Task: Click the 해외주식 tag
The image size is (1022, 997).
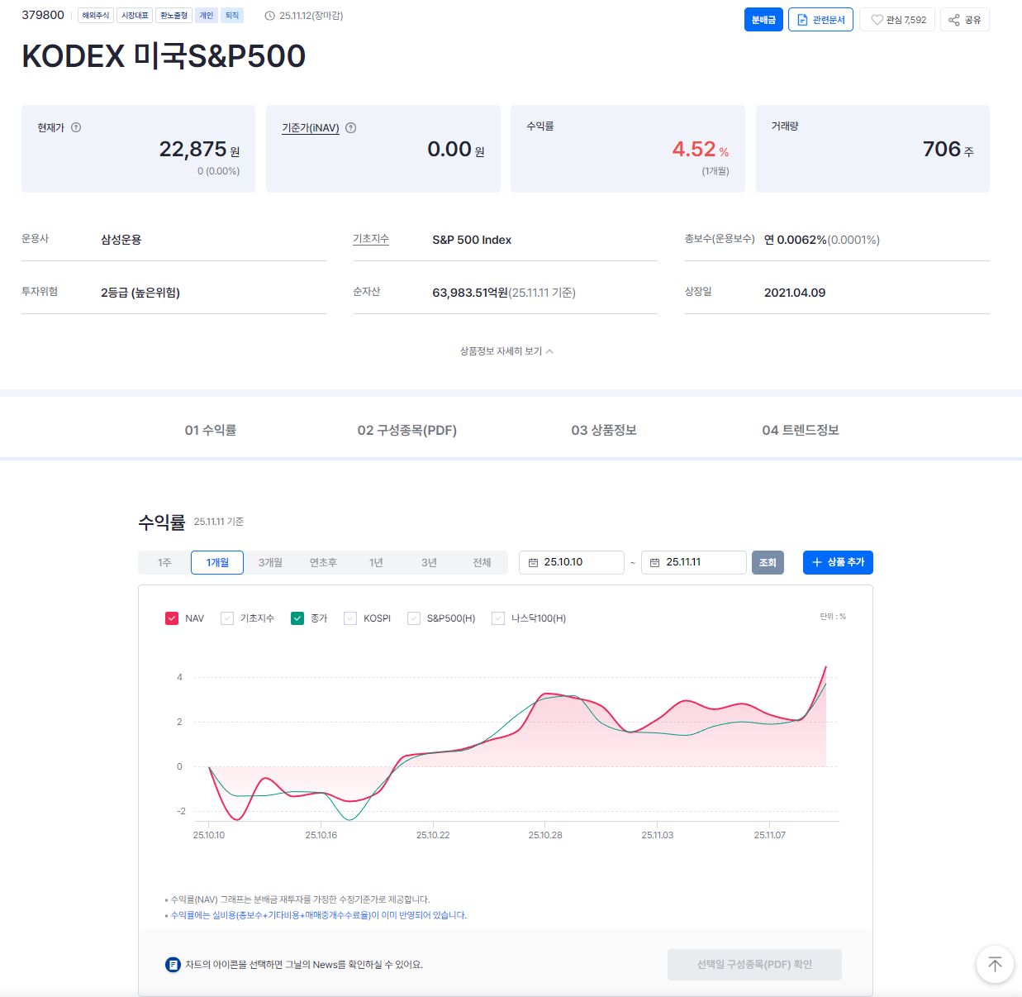Action: pyautogui.click(x=96, y=16)
